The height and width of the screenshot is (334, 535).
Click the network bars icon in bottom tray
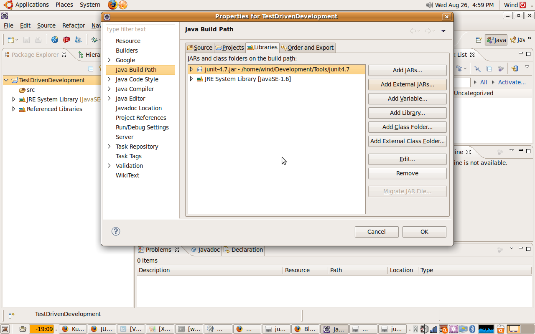pyautogui.click(x=433, y=329)
